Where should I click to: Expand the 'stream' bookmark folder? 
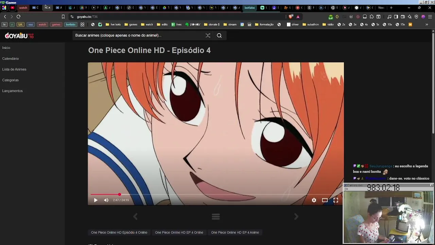[230, 24]
